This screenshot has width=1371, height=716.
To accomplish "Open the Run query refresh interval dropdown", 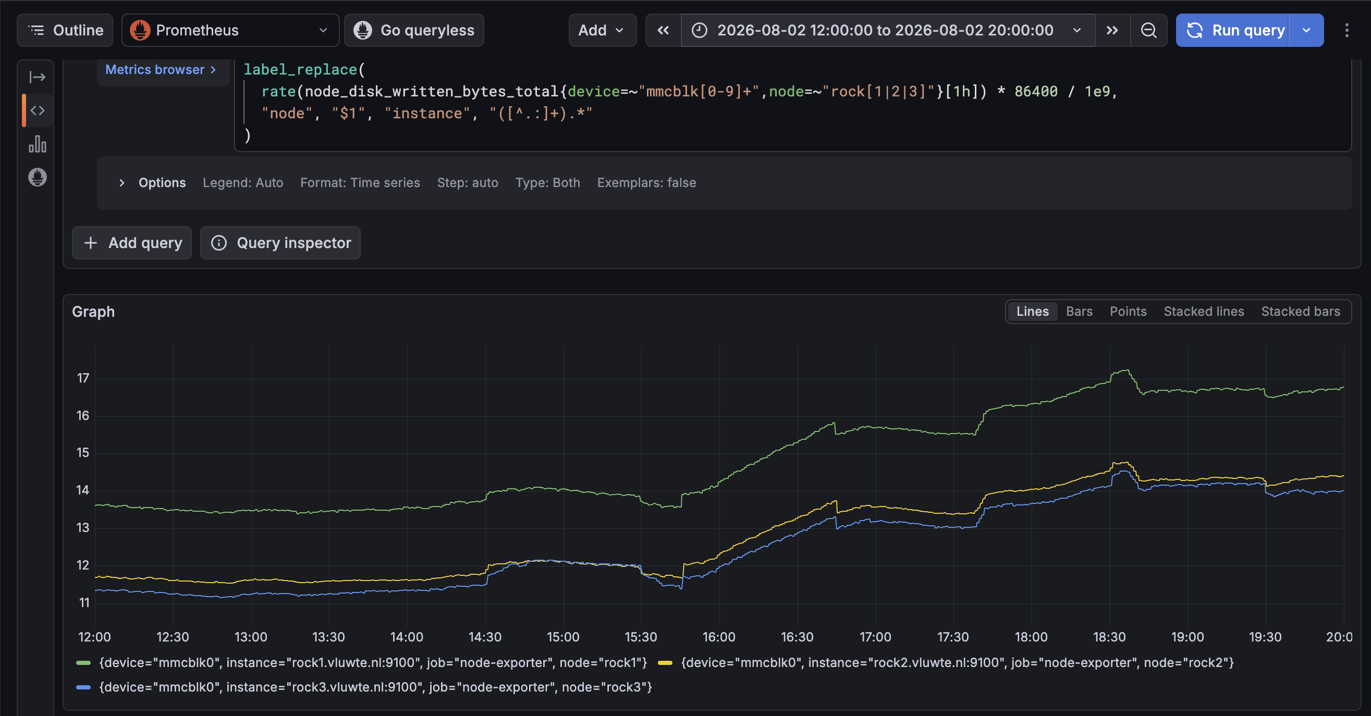I will (x=1306, y=30).
